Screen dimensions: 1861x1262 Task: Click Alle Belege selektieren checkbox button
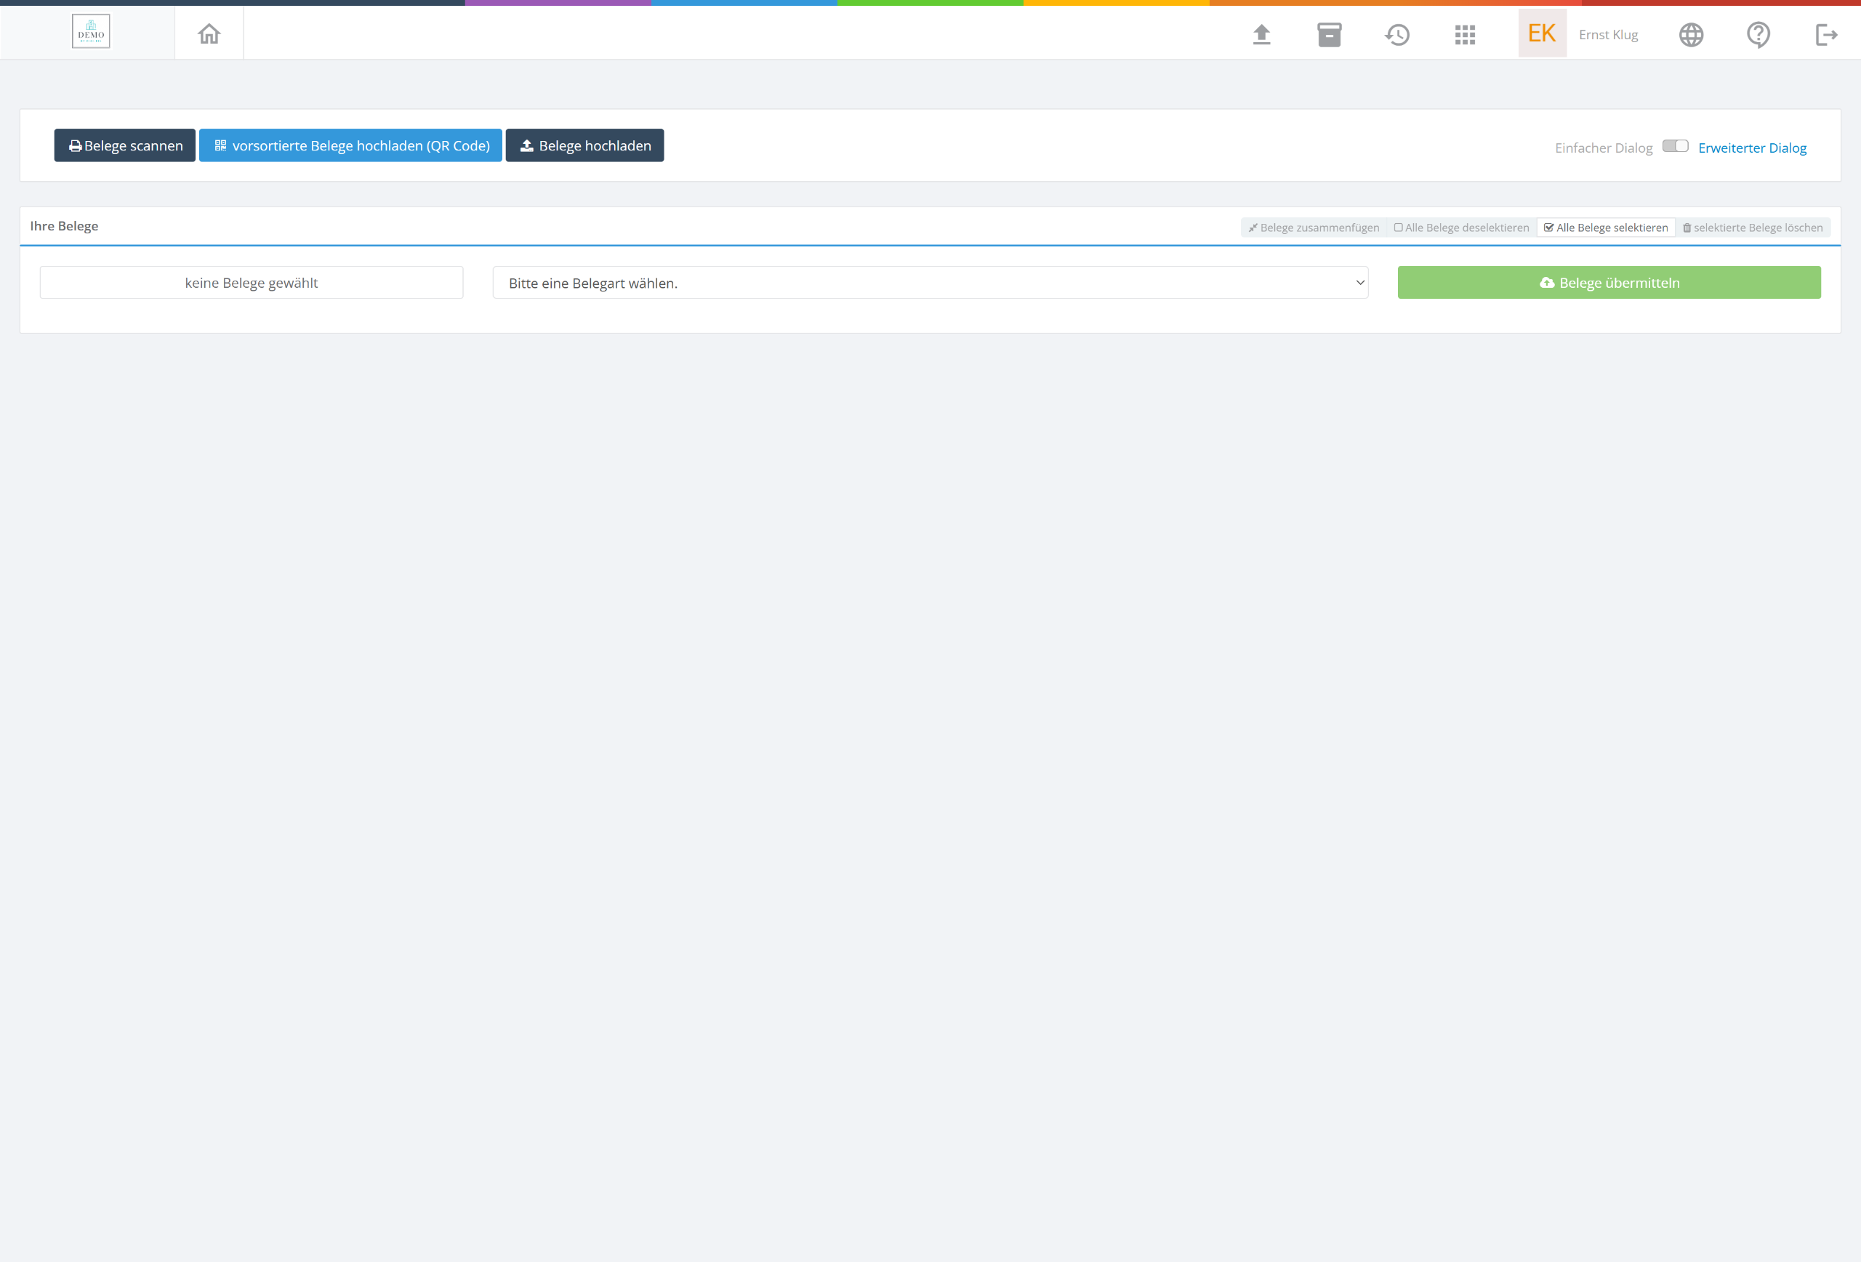click(x=1606, y=228)
